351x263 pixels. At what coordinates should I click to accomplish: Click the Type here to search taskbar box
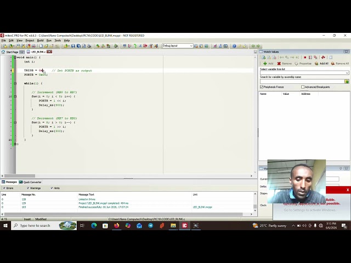[x=44, y=226]
